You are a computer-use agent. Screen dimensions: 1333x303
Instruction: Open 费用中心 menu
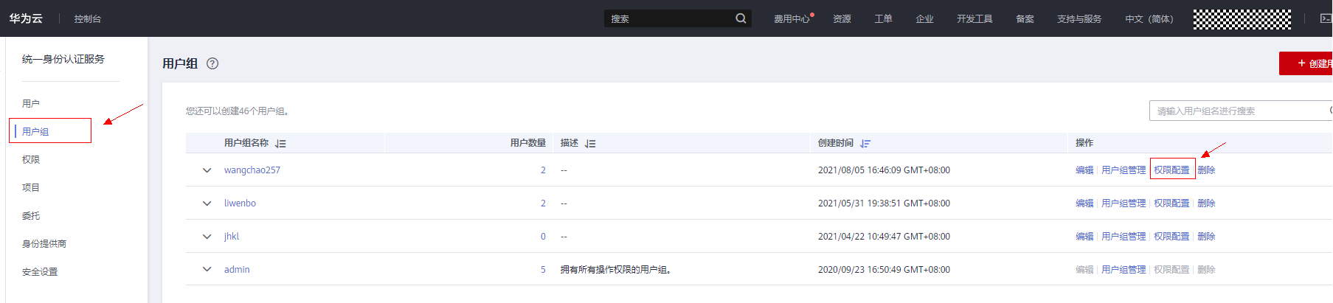tap(792, 19)
